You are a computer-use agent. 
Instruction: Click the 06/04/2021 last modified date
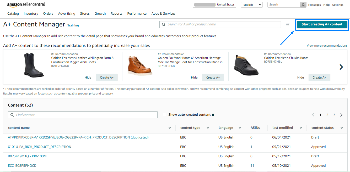(x=281, y=137)
